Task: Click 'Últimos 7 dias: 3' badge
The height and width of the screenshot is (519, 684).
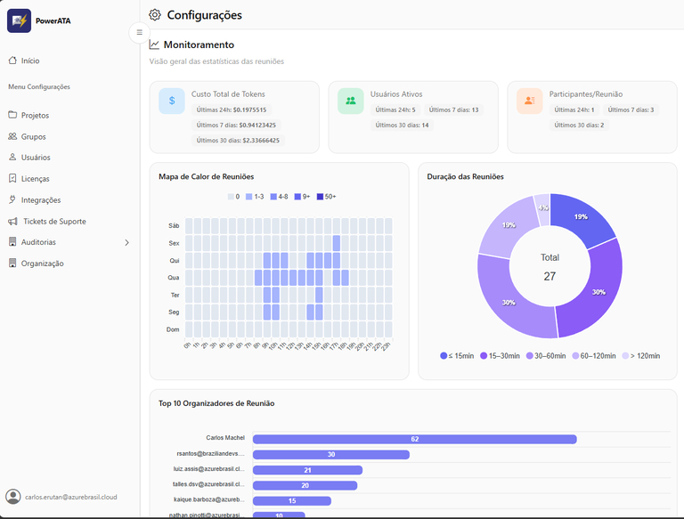Action: [x=631, y=109]
